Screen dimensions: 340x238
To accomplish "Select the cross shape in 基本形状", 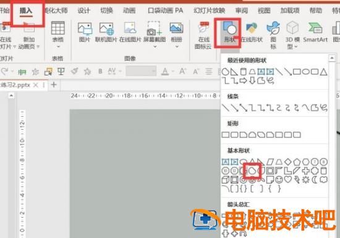I will pyautogui.click(x=306, y=171).
